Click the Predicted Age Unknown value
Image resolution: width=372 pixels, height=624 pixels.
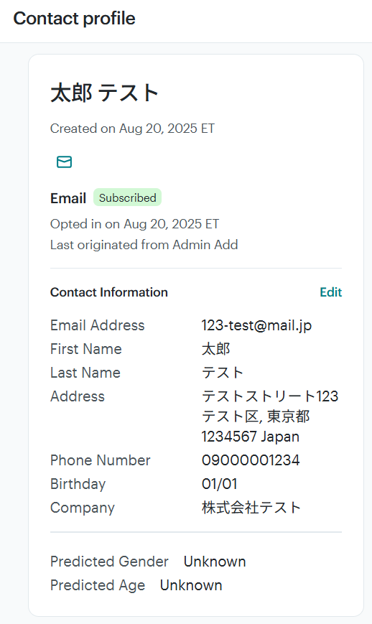[191, 585]
